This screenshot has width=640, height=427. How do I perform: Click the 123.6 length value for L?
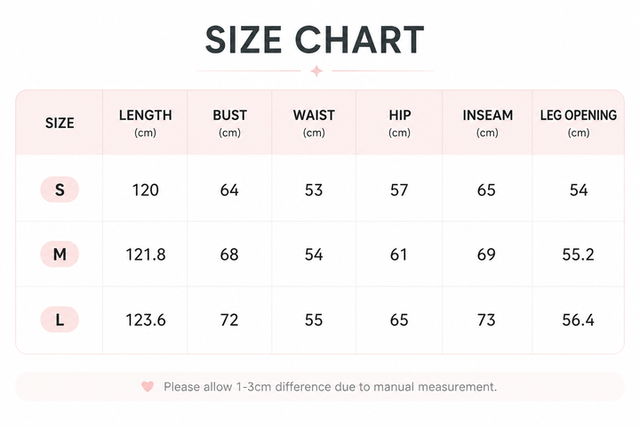(145, 319)
